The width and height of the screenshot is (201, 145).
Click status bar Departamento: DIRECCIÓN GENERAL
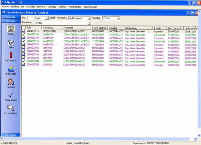point(151,143)
